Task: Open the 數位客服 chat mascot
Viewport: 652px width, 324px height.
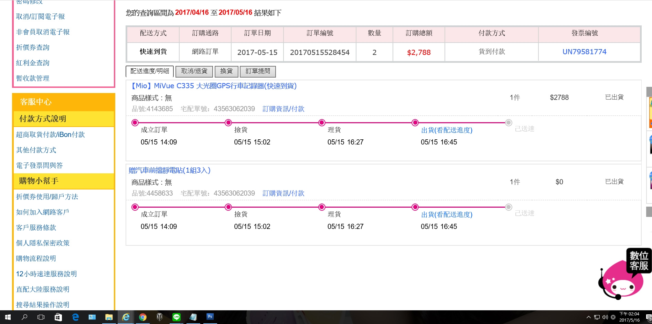Action: (x=624, y=274)
